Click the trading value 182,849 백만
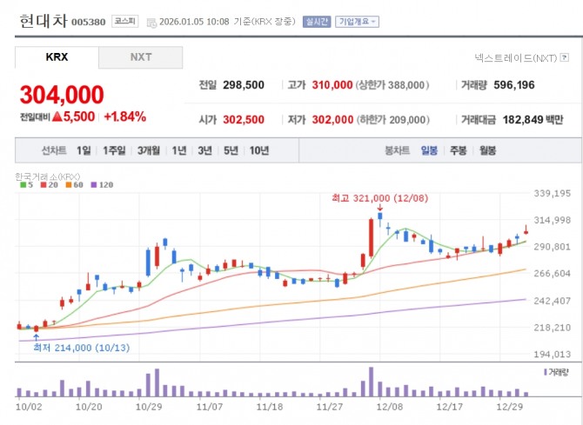Image resolution: width=583 pixels, height=425 pixels. click(533, 120)
